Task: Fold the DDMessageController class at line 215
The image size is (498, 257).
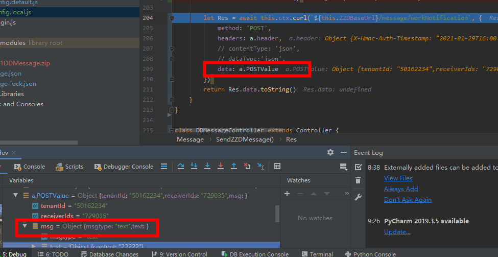Action: coord(173,130)
